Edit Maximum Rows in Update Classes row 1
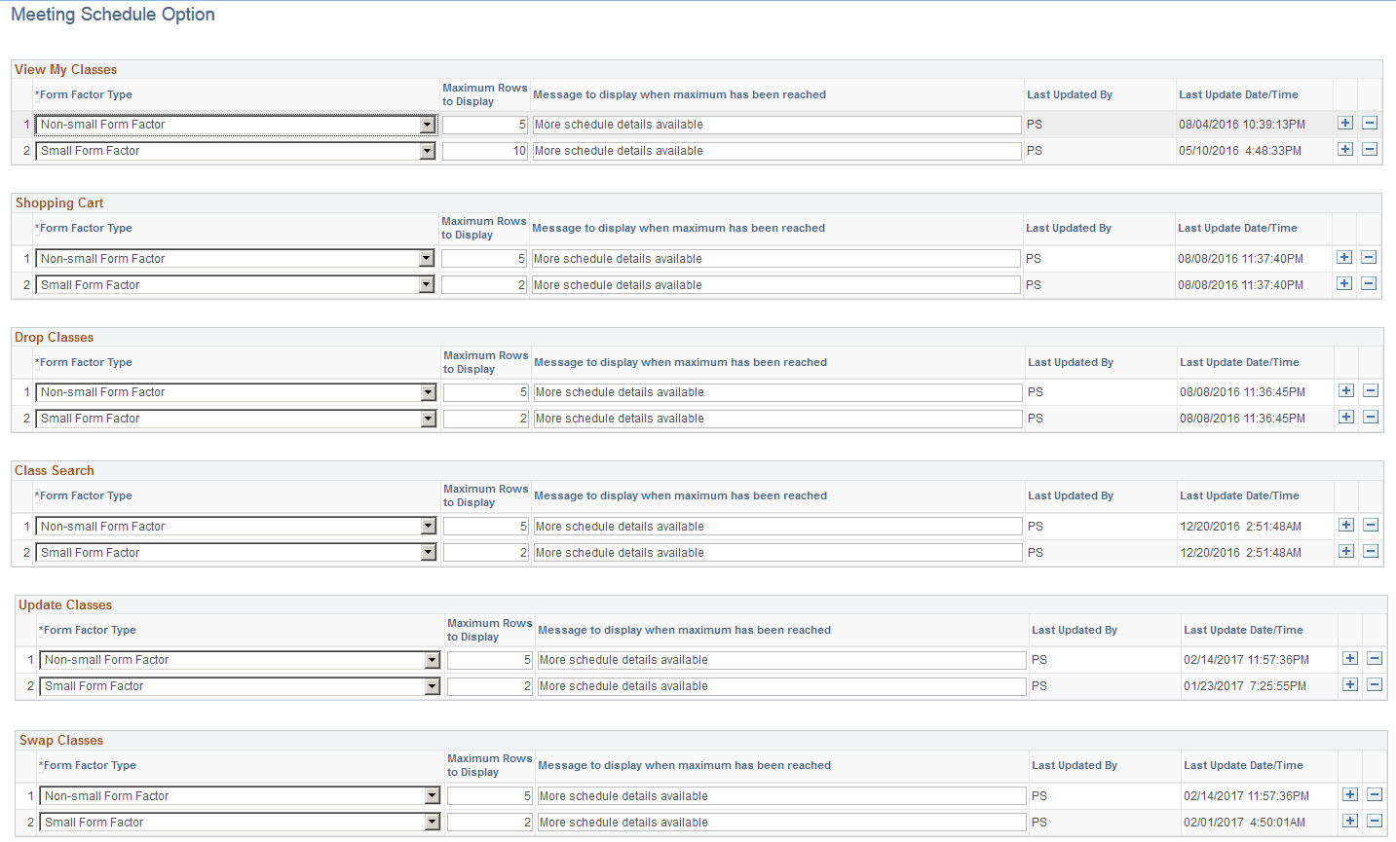Viewport: 1396px width, 842px height. pyautogui.click(x=489, y=659)
